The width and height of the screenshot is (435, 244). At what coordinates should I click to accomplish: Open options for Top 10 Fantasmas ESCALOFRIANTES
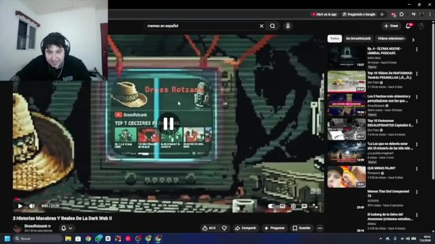click(417, 121)
